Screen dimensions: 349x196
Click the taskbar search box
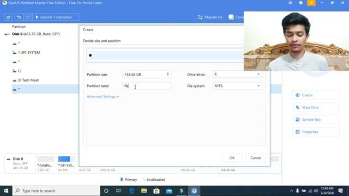(x=56, y=191)
